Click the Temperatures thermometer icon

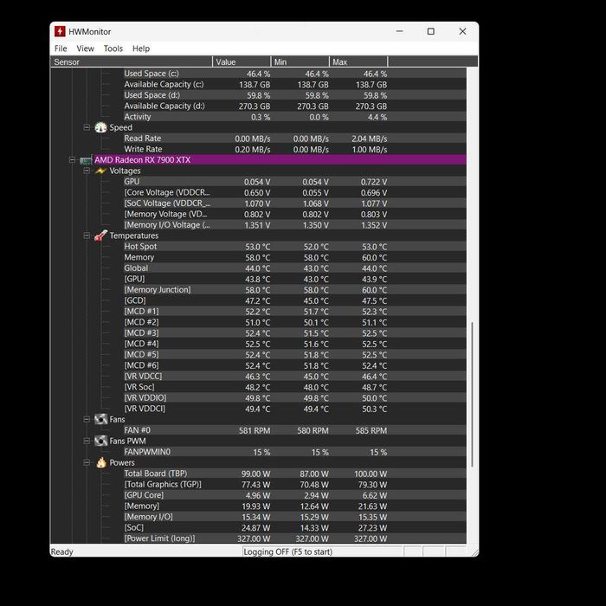(100, 235)
